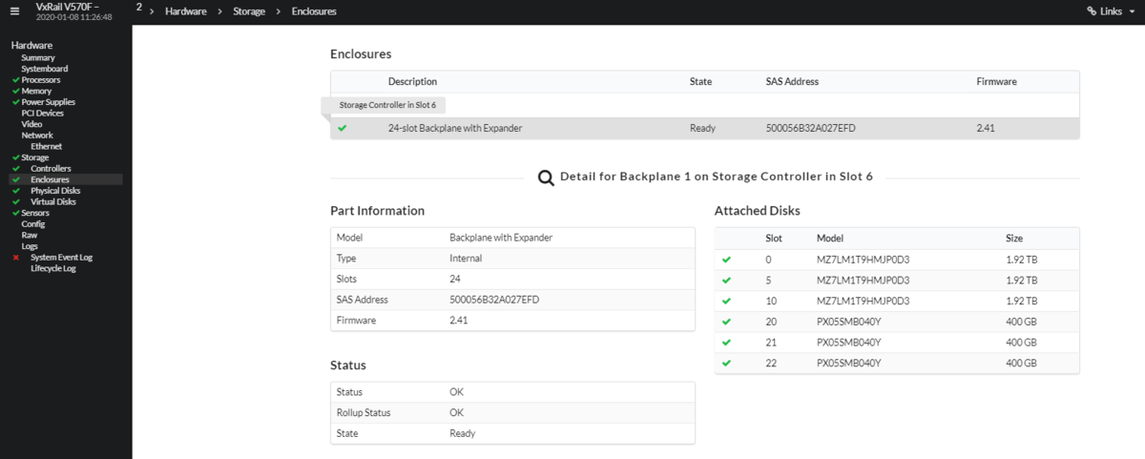Click red X icon beside System Event Log
This screenshot has width=1145, height=459.
tap(15, 258)
